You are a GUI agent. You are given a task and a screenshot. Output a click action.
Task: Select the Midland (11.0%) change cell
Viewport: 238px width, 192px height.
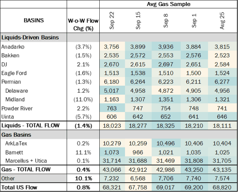click(x=83, y=99)
